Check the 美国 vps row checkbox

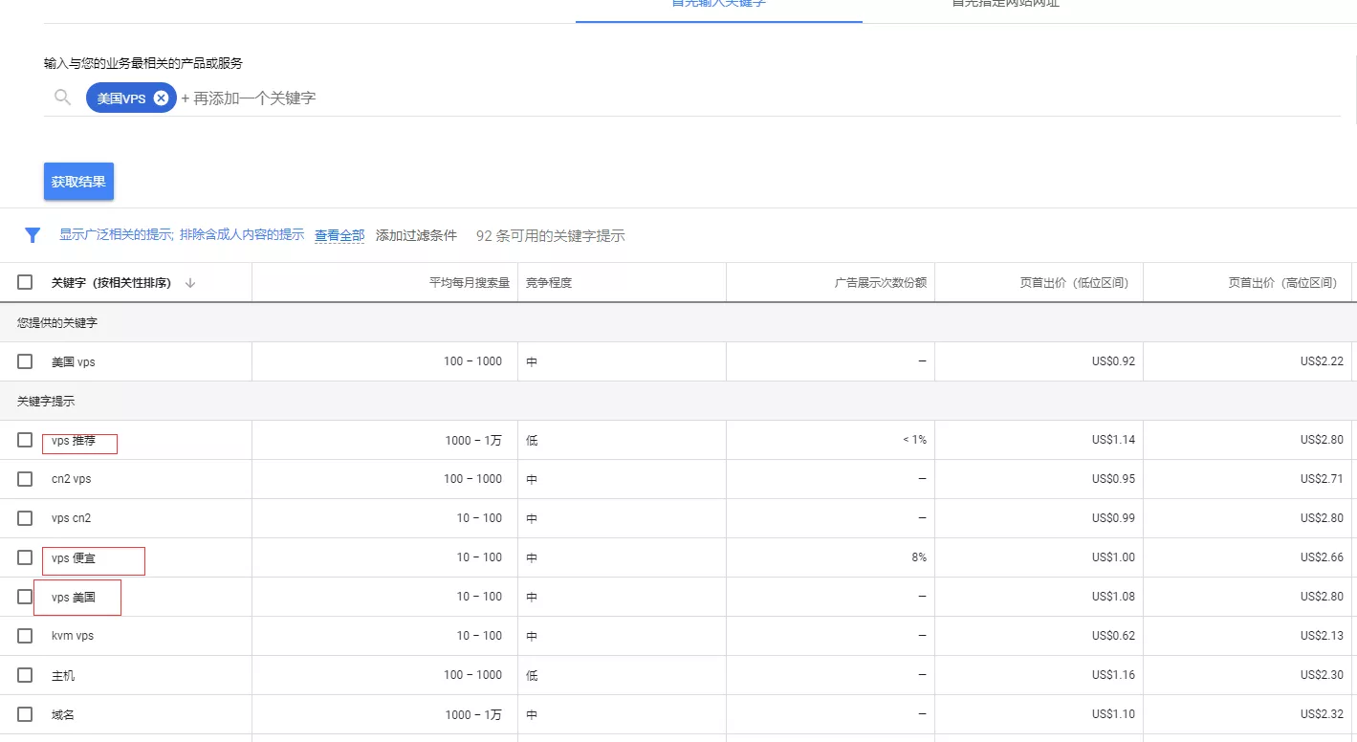[25, 361]
